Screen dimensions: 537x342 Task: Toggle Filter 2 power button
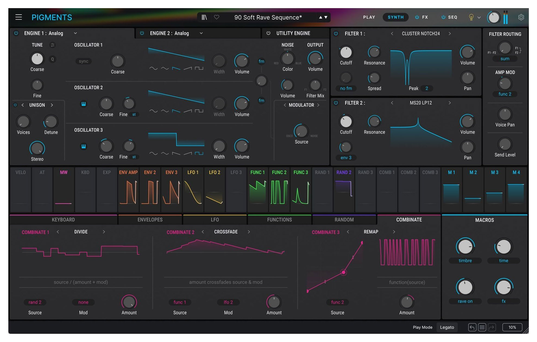coord(336,103)
